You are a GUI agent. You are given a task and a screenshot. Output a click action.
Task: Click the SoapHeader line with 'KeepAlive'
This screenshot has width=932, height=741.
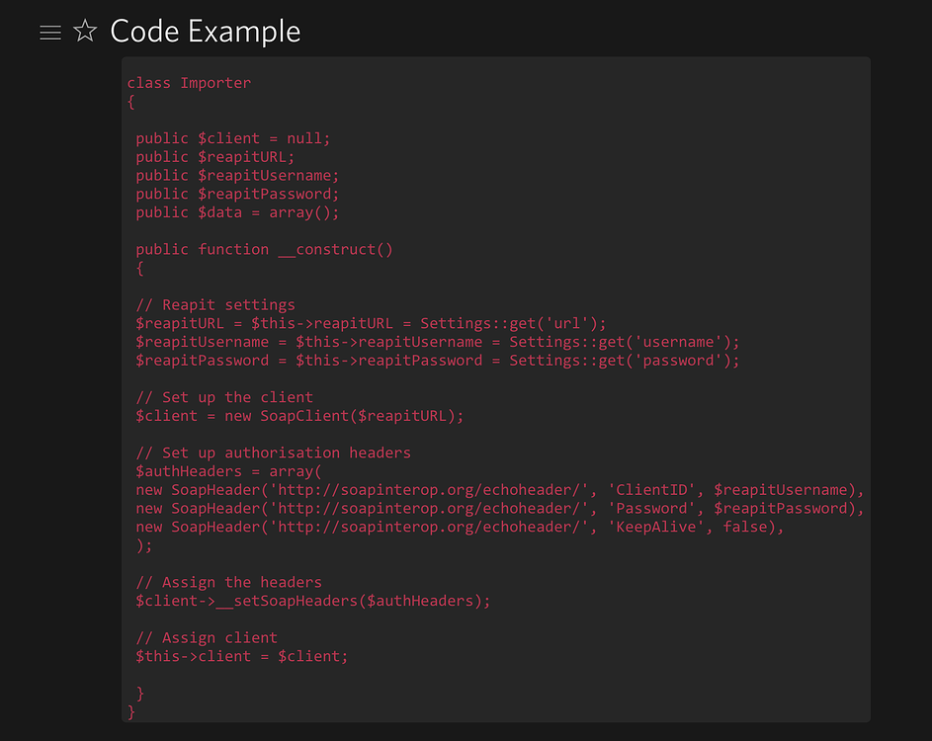pos(460,527)
